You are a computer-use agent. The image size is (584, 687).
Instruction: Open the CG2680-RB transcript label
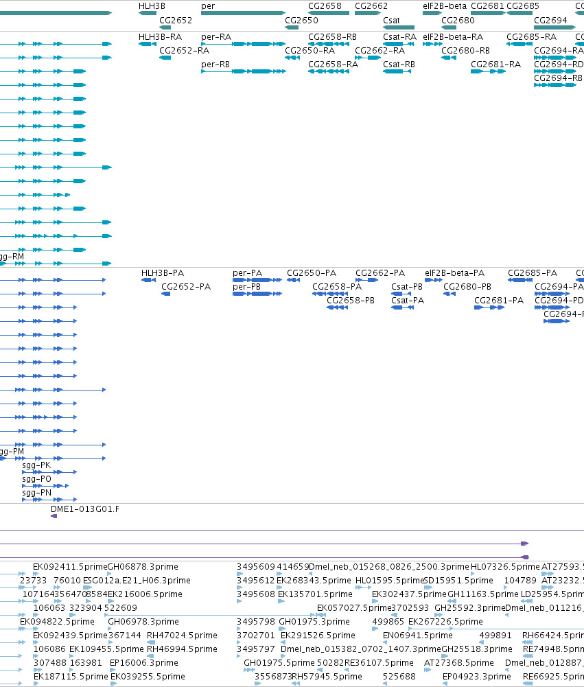tap(465, 50)
